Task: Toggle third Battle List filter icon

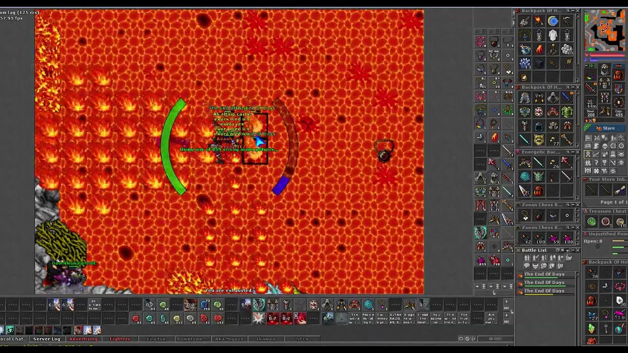Action: 544,257
